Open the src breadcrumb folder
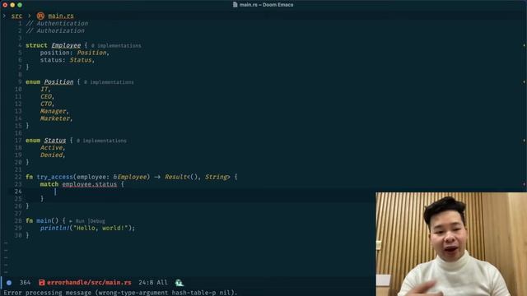This screenshot has height=296, width=527. point(16,16)
